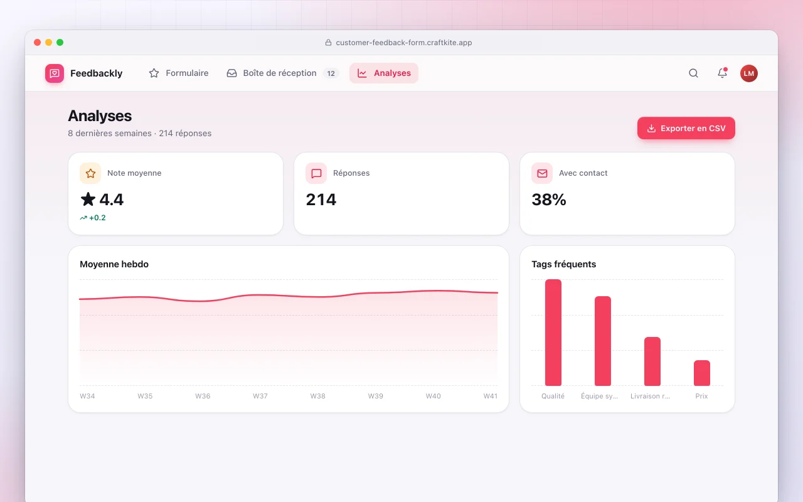
Task: Click the W37 axis label
Action: [x=260, y=396]
